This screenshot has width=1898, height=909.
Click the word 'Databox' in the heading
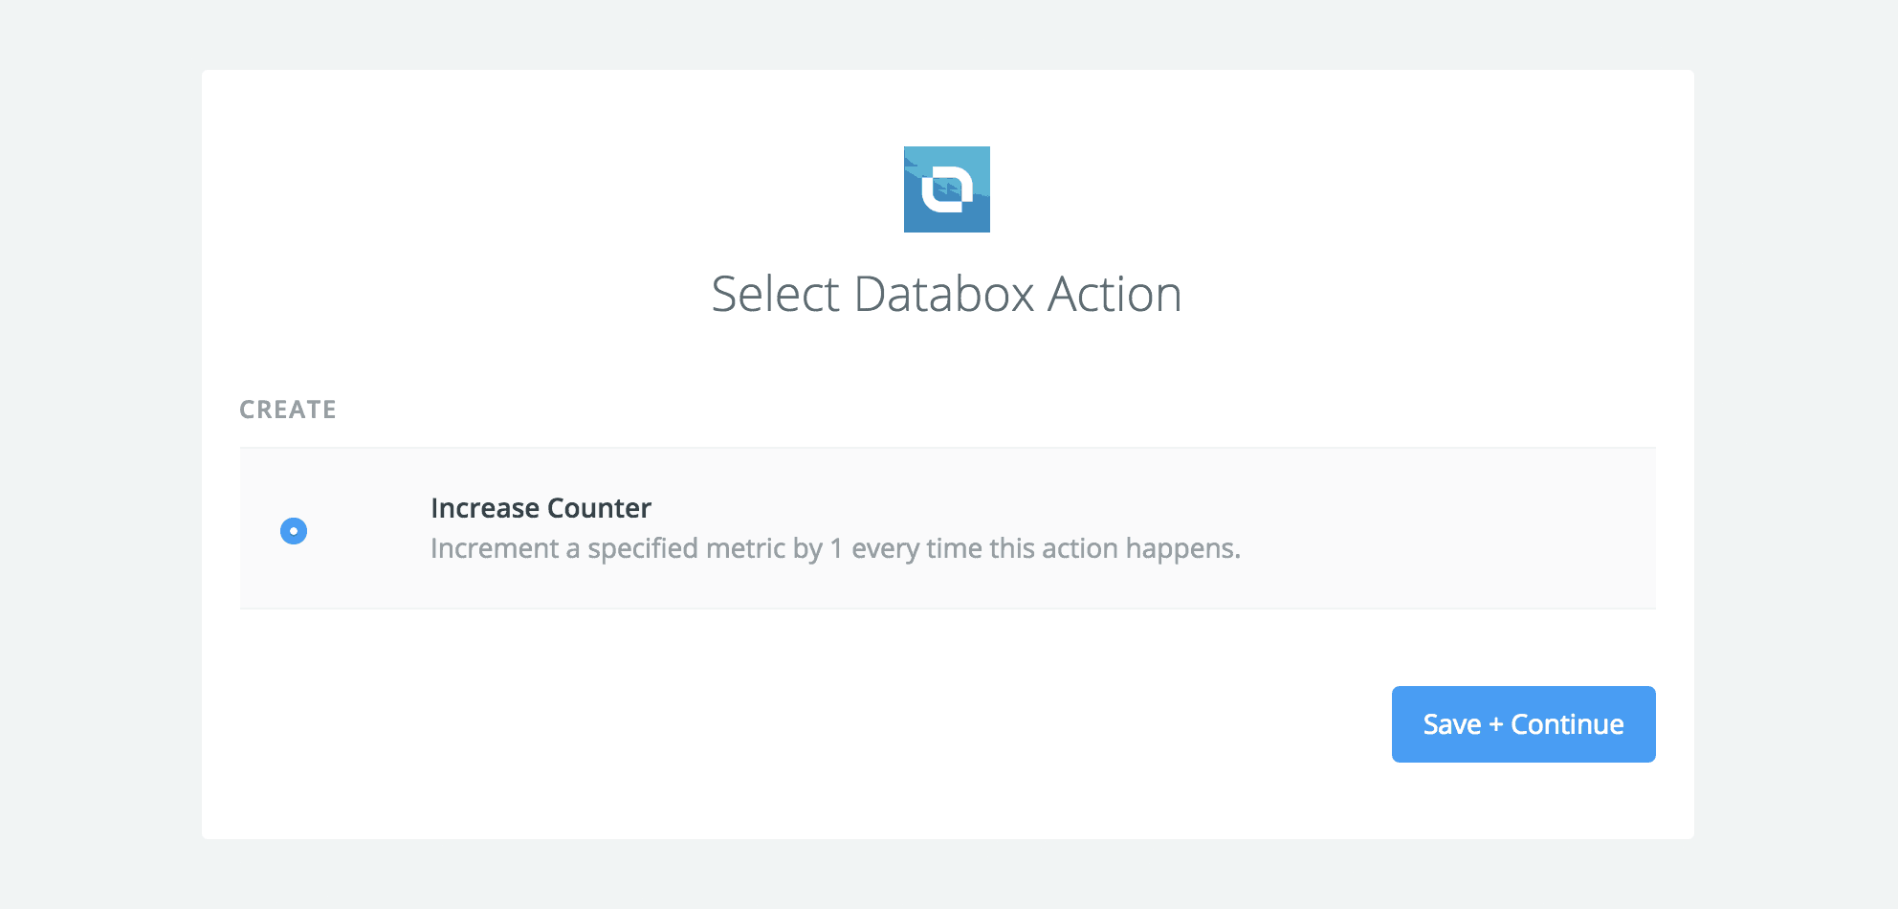[x=944, y=294]
